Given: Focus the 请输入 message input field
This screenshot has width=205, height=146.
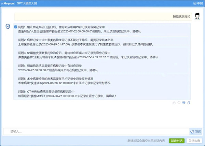Looking at the screenshot, I should 96,131.
